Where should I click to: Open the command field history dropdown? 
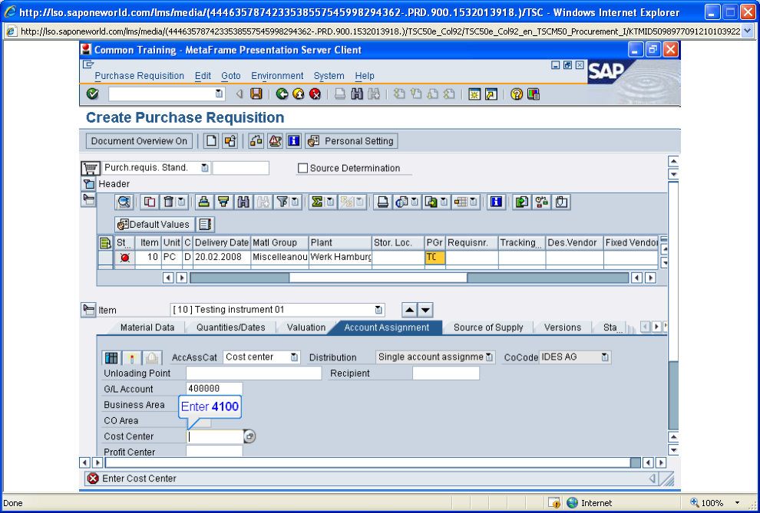point(219,94)
